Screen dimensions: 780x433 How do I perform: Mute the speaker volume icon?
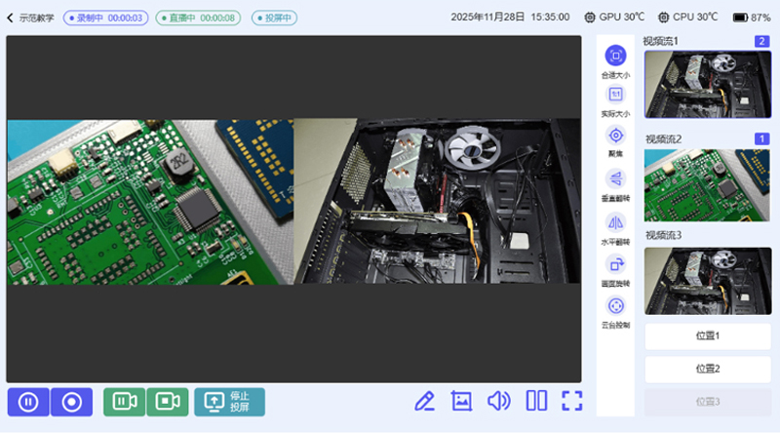click(498, 400)
